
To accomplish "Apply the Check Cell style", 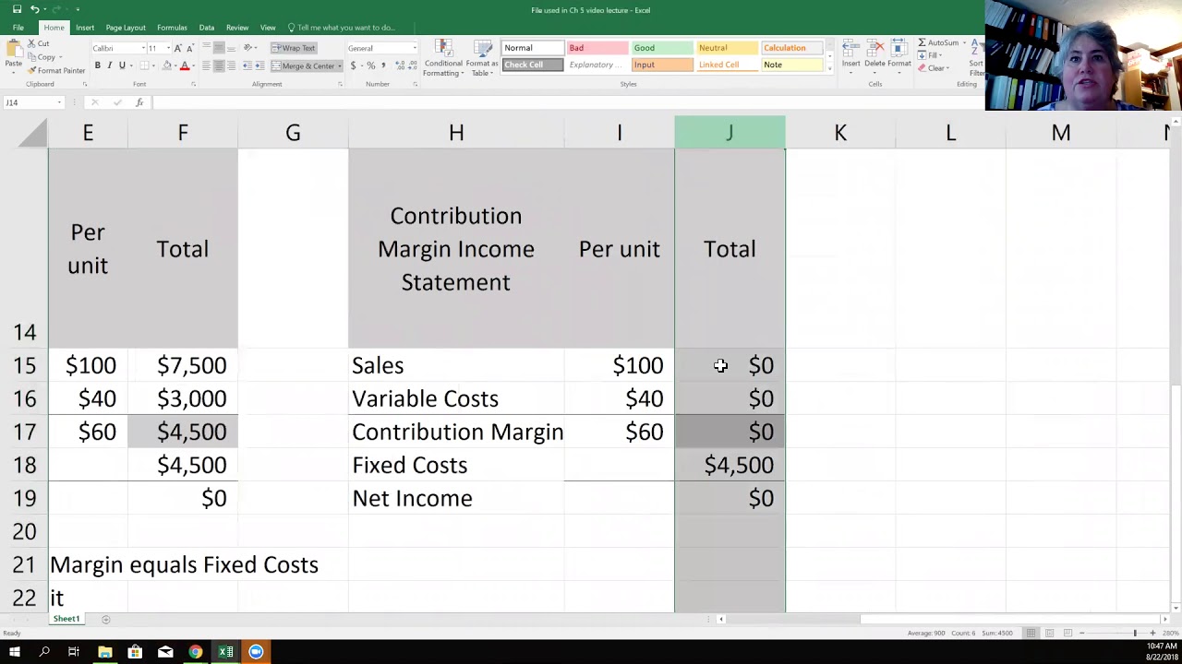I will tap(533, 65).
